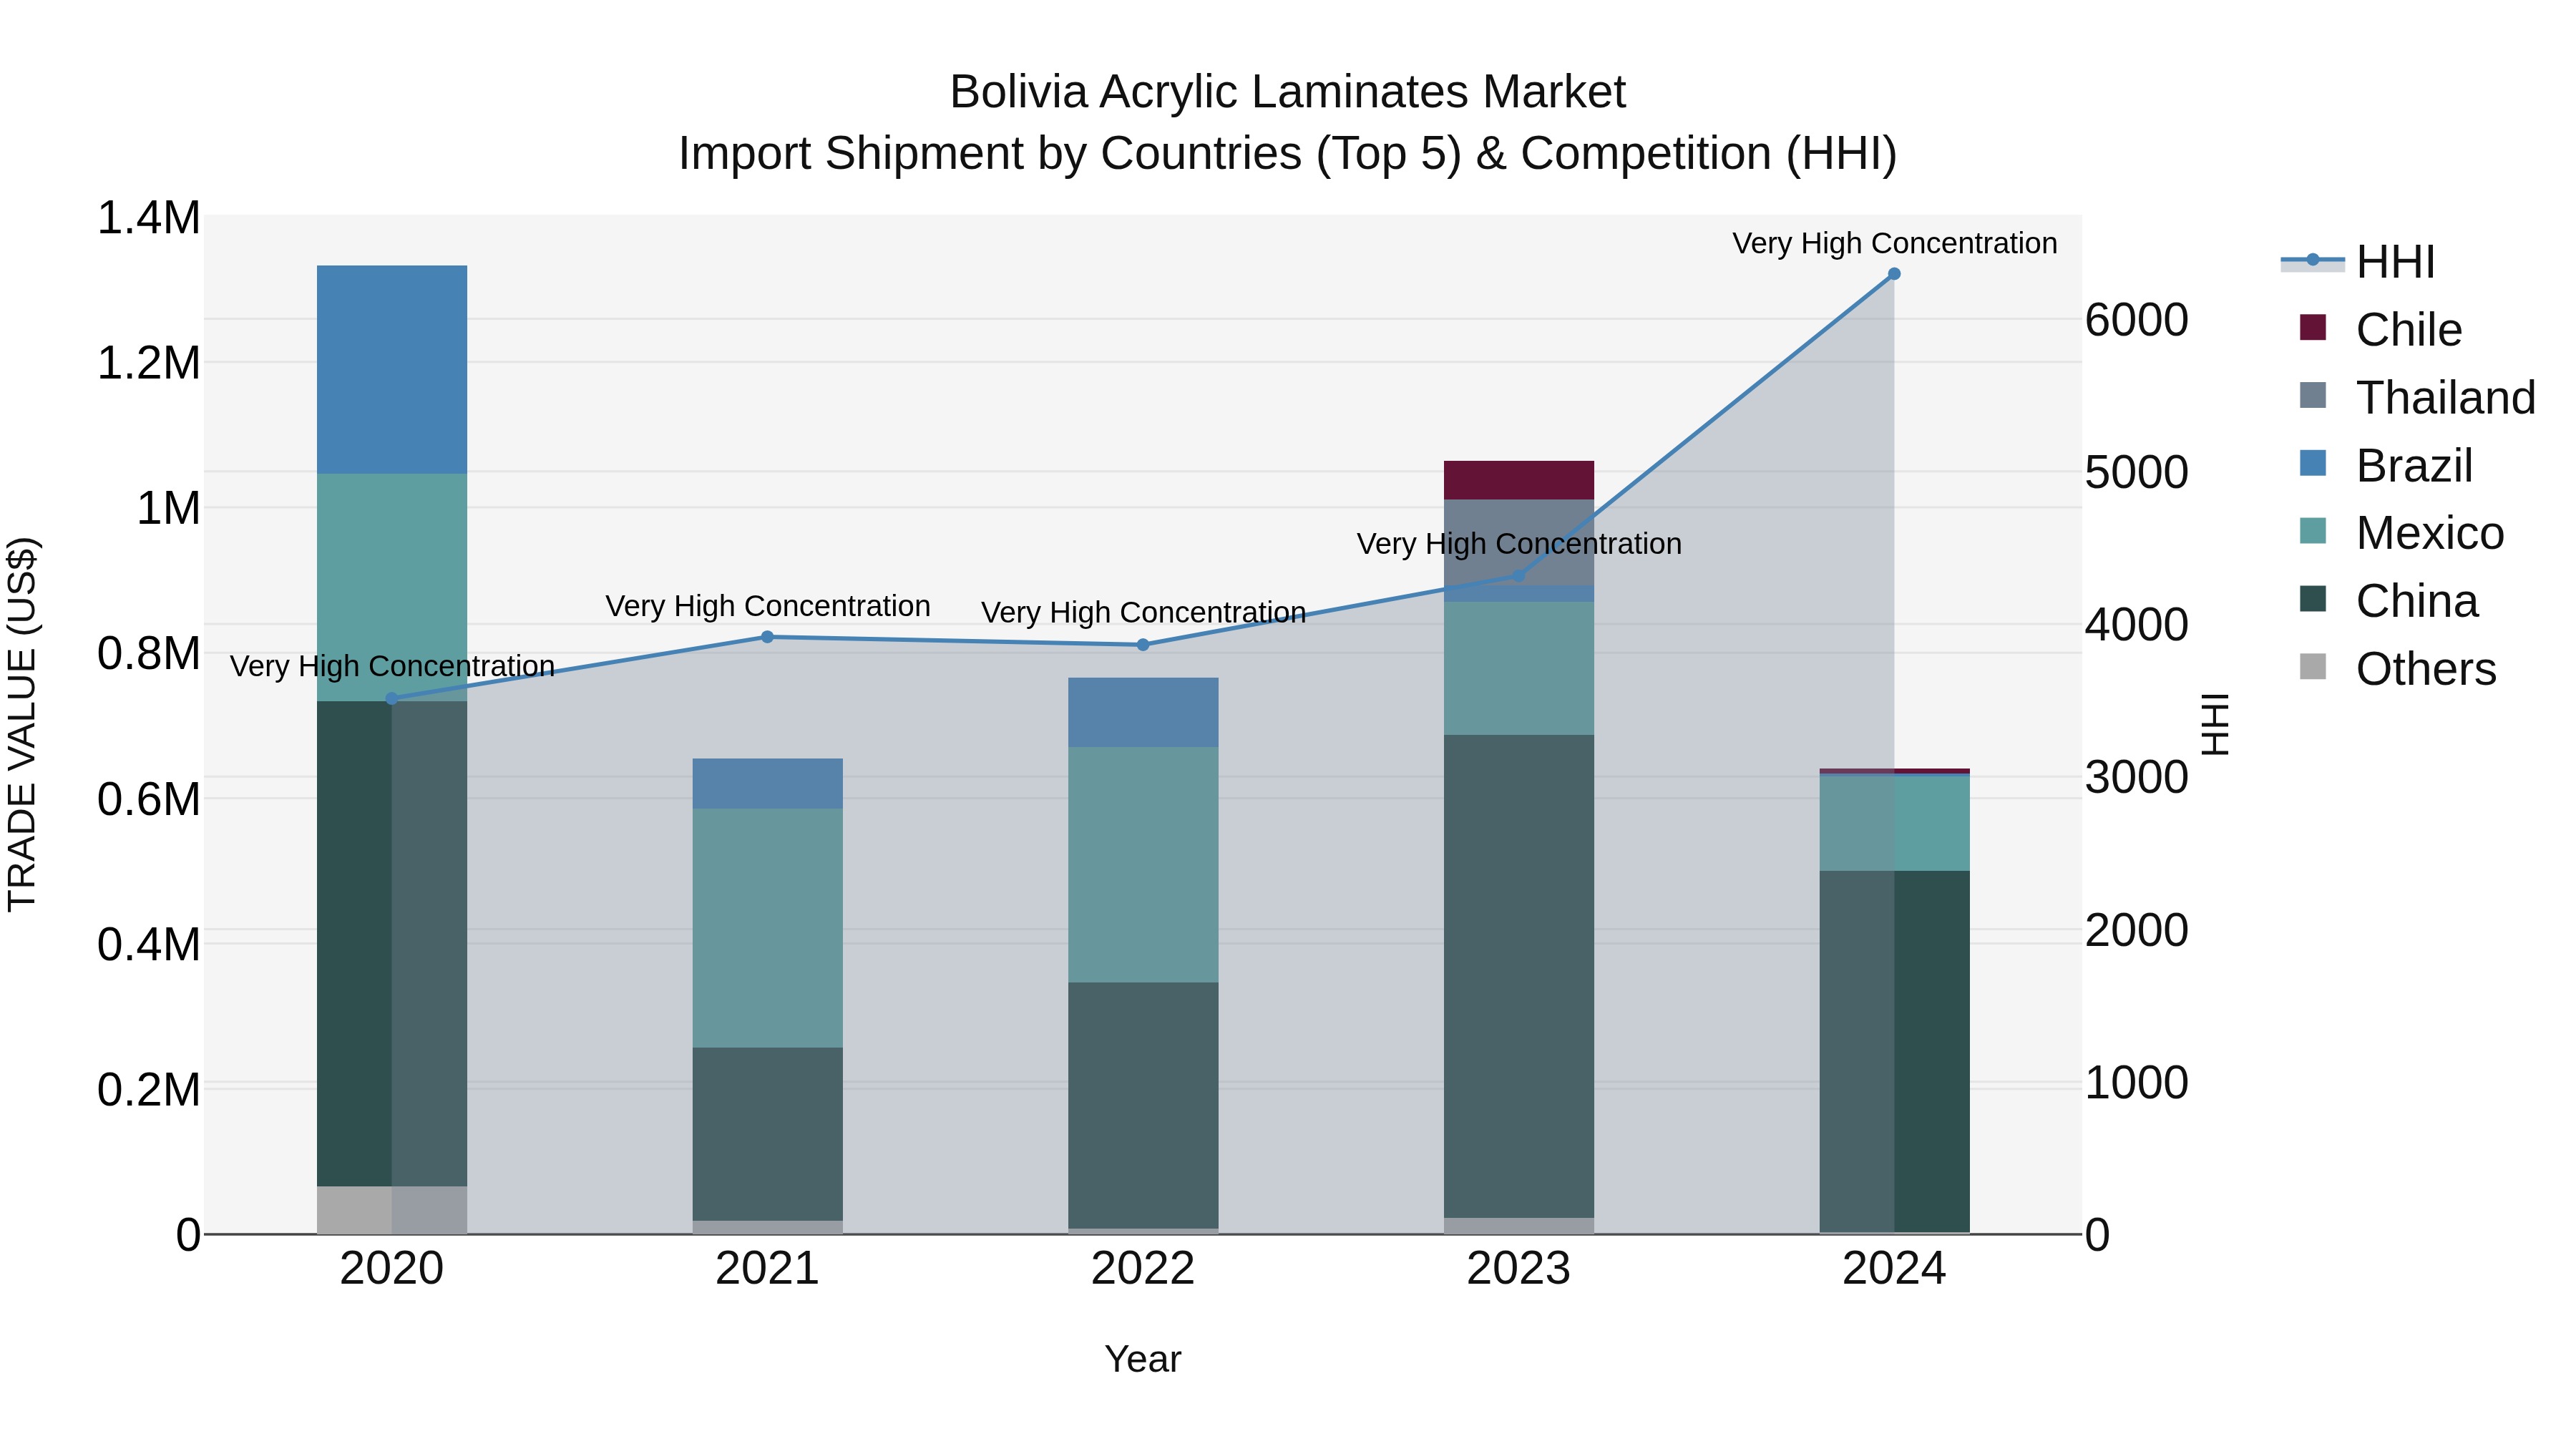Select the Brazil segment of the 2021 bar
The height and width of the screenshot is (1449, 2576).
point(768,784)
